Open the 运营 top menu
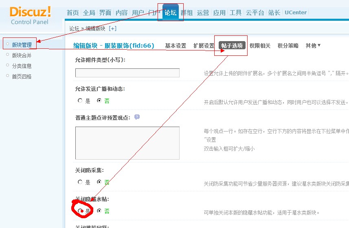Screen dimensions: 349x228 click(203, 13)
